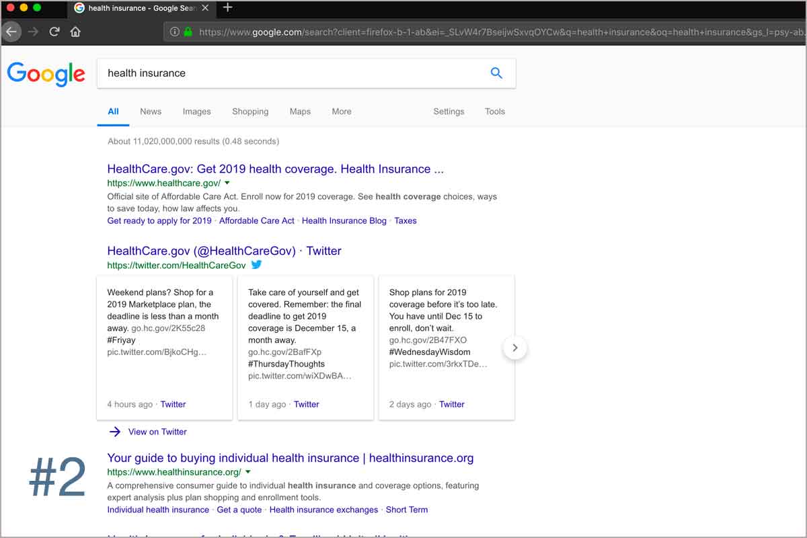
Task: Open the Weekend plans tweet card
Action: pyautogui.click(x=165, y=348)
